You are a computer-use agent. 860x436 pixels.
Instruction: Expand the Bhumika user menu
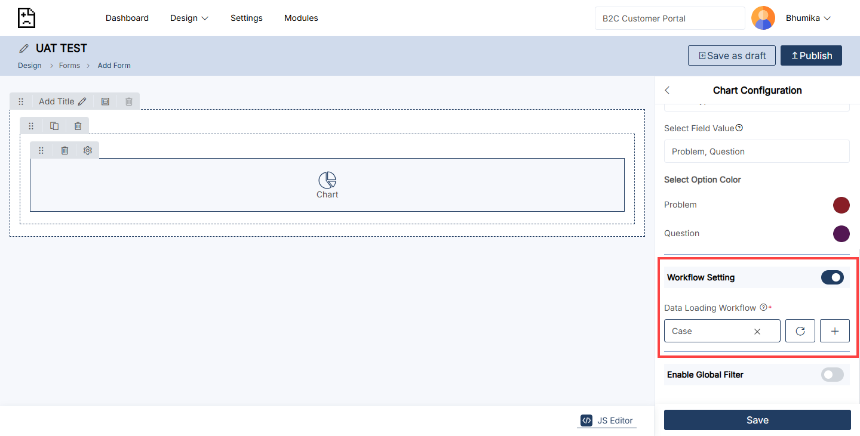808,18
